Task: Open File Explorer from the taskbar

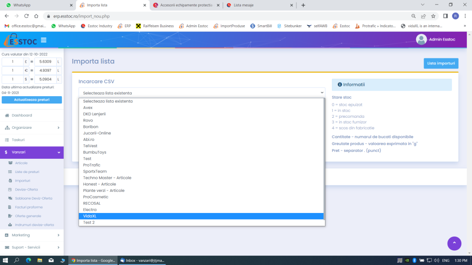Action: click(x=40, y=260)
